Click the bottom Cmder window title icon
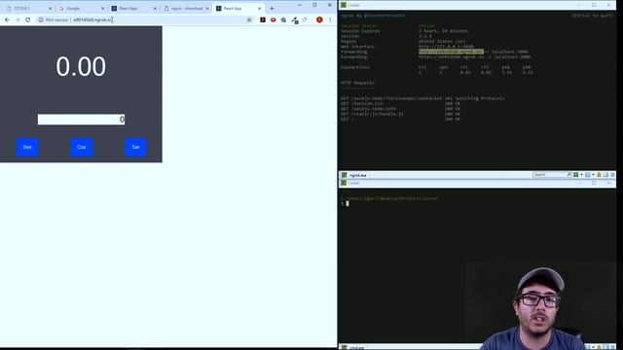 pos(344,183)
